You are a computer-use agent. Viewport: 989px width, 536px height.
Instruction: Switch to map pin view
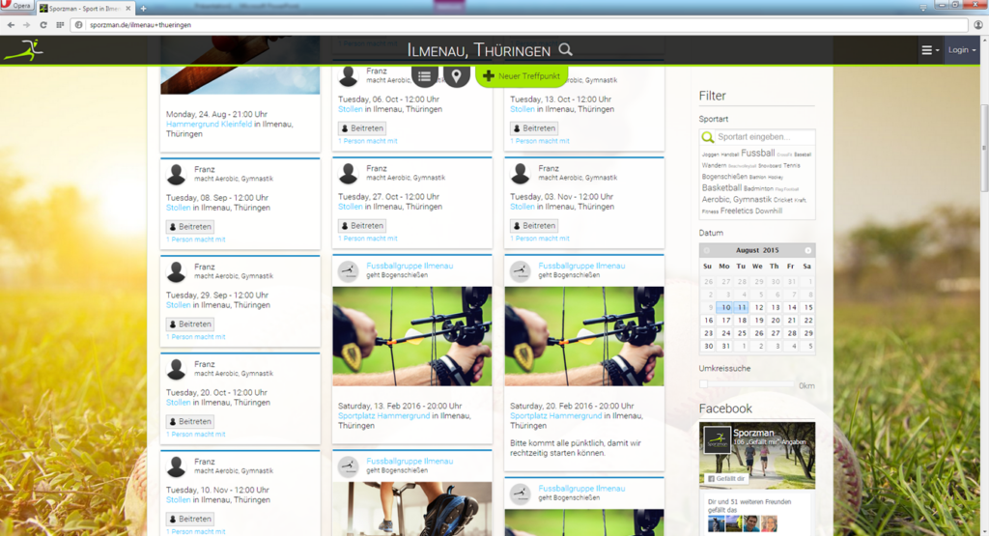click(x=456, y=76)
